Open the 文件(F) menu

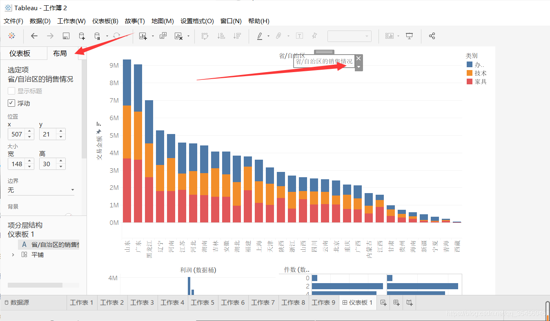point(13,21)
